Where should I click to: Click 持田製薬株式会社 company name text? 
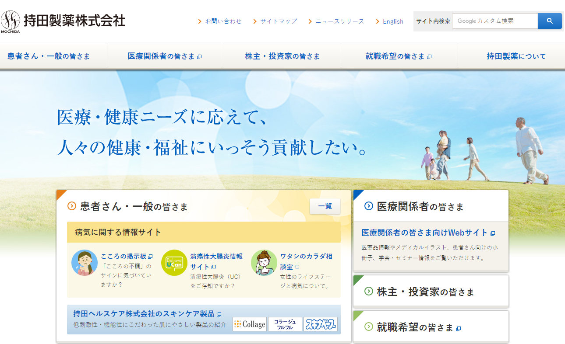pyautogui.click(x=74, y=21)
